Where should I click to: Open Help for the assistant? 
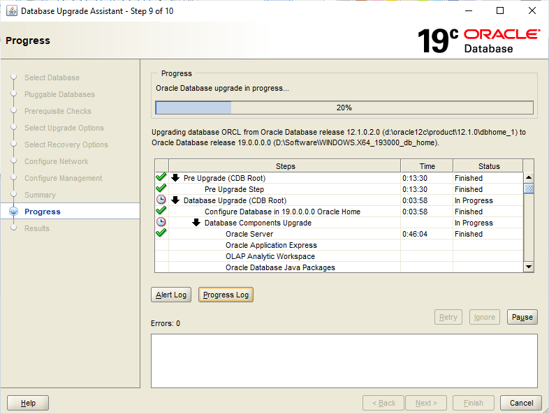point(28,403)
